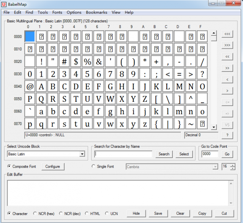The width and height of the screenshot is (243, 223).
Task: Select the asterisk * character cell
Action: 145,62
